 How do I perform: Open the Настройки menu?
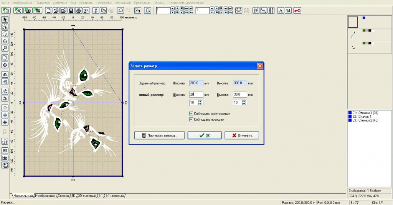point(104,3)
